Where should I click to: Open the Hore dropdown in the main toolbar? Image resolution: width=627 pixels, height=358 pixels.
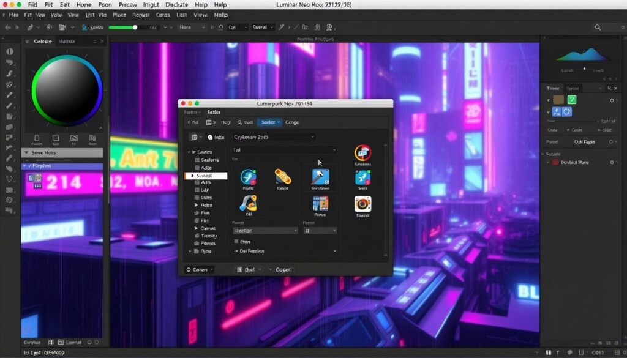(192, 28)
